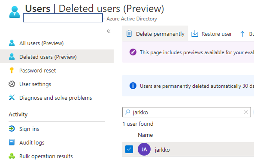
Task: Click the gear icon for User settings
Action: coord(12,84)
